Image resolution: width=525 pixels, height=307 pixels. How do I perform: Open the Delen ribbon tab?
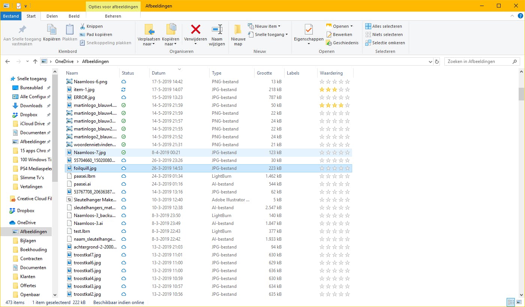click(52, 16)
